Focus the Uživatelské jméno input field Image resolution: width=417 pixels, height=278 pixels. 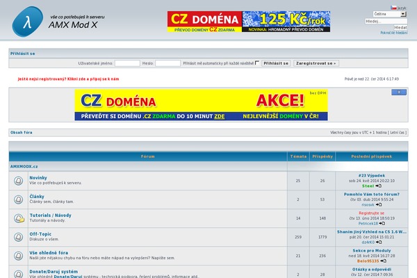pyautogui.click(x=127, y=63)
